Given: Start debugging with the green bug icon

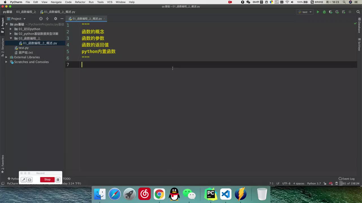Looking at the screenshot, I should click(324, 12).
